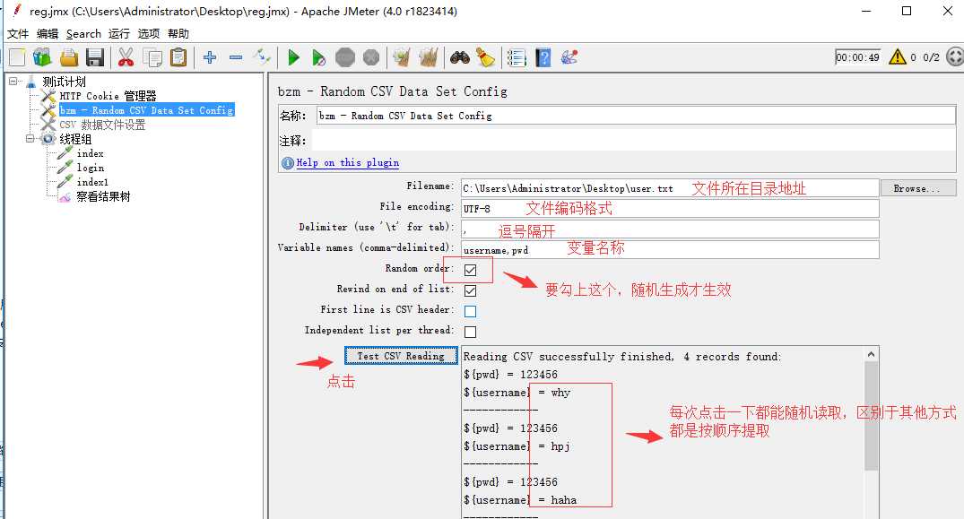Click the Open file folder icon

coord(69,57)
